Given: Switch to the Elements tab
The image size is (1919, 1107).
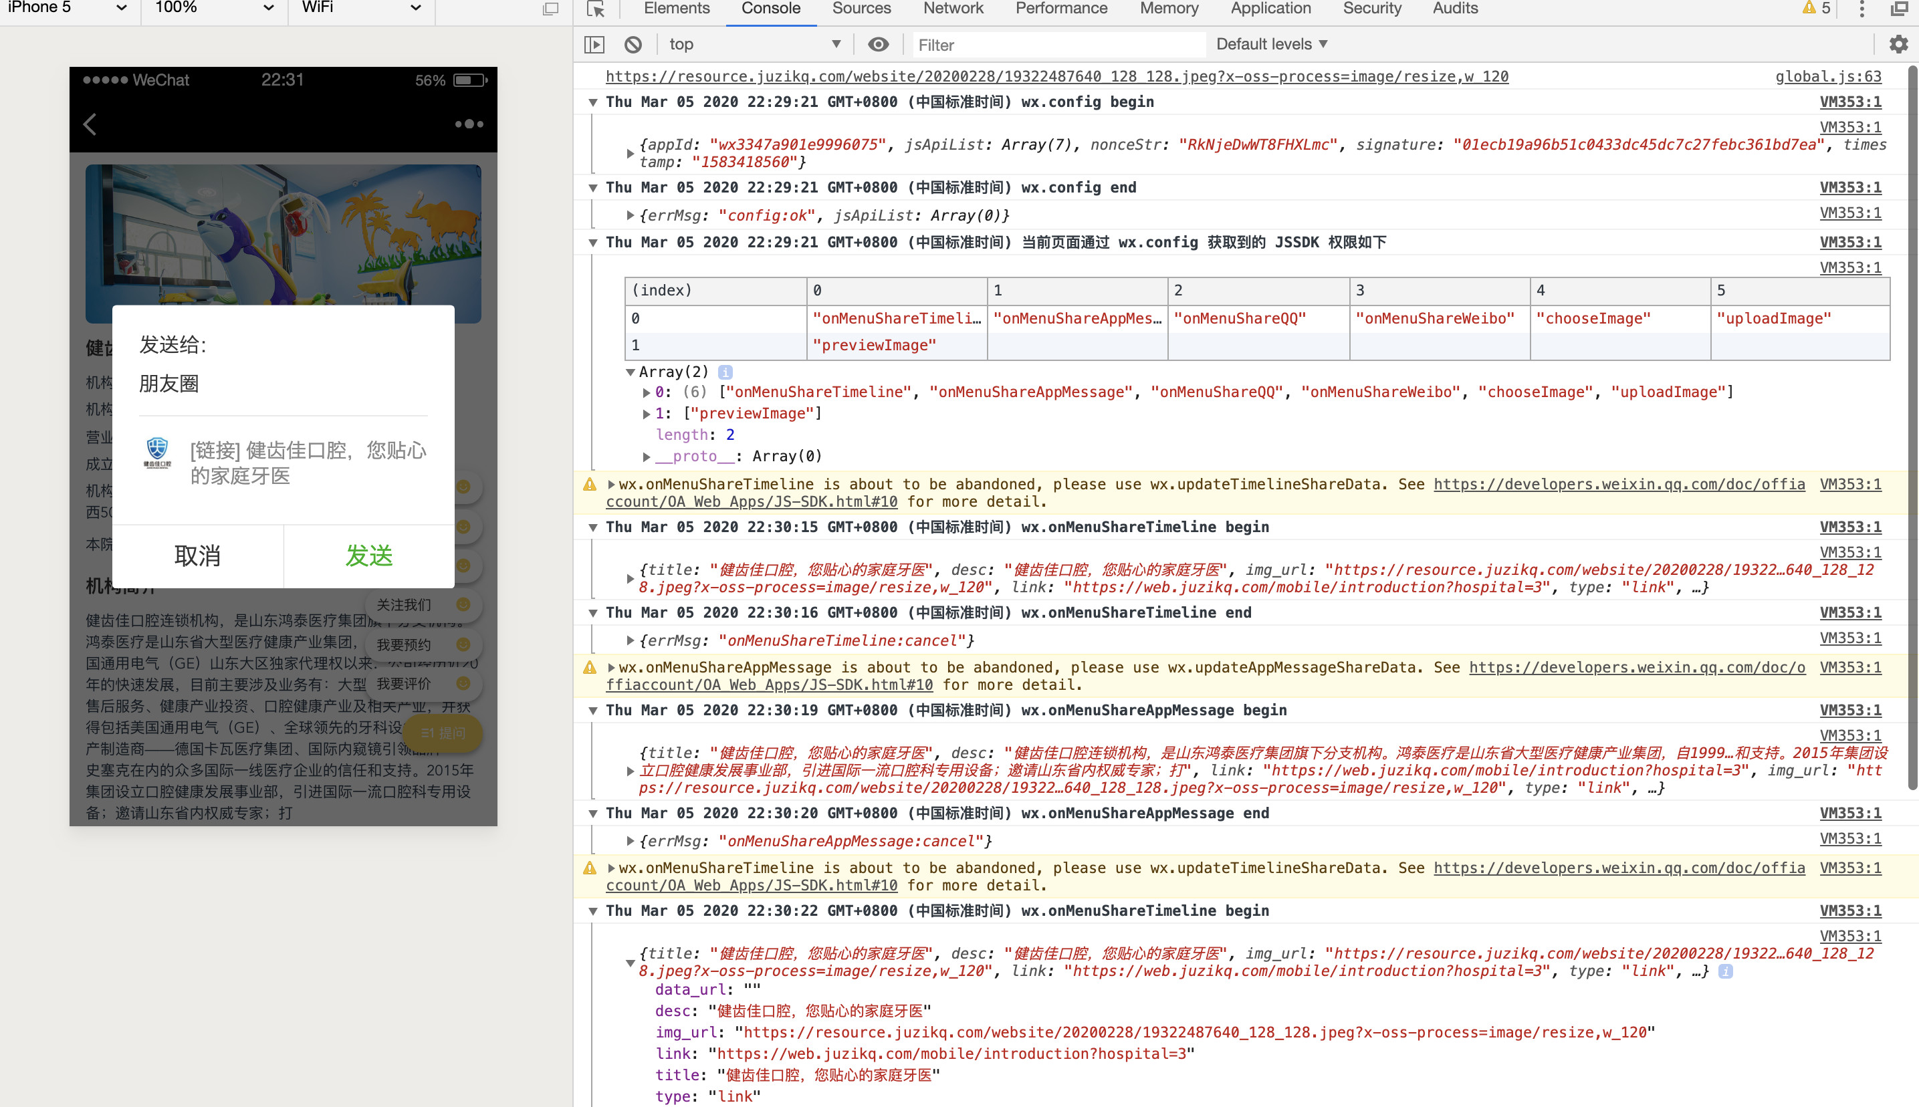Looking at the screenshot, I should 676,9.
